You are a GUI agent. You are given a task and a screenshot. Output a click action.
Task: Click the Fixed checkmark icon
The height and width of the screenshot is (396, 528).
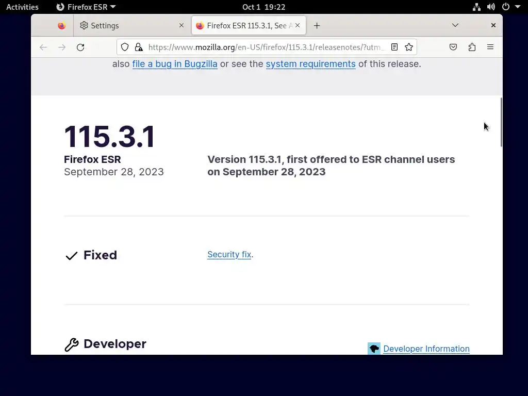click(71, 256)
